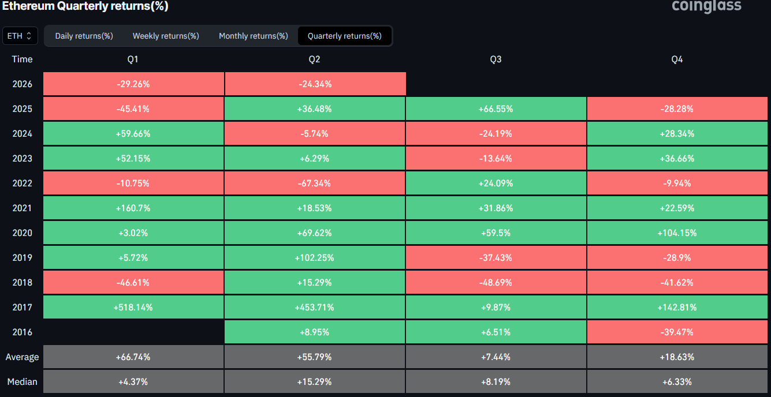This screenshot has height=397, width=771.
Task: Click the Q2 column header
Action: (314, 59)
